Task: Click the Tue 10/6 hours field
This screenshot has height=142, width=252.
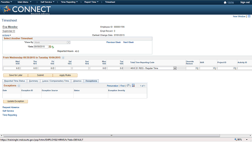Action: [x=115, y=68]
